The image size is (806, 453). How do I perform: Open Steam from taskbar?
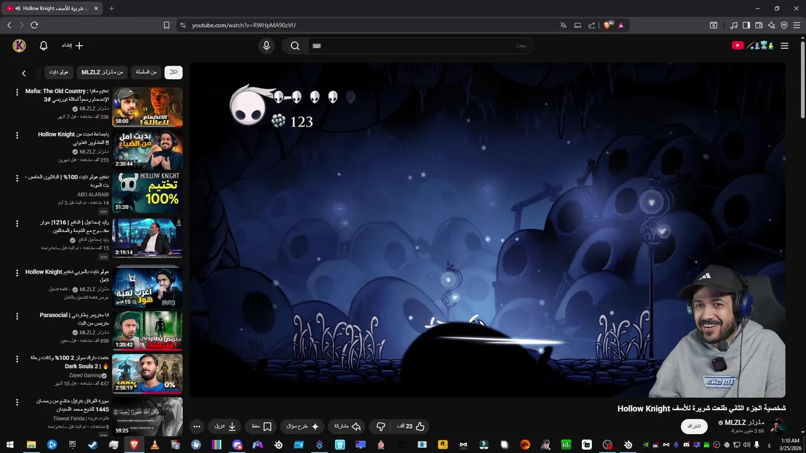click(93, 444)
